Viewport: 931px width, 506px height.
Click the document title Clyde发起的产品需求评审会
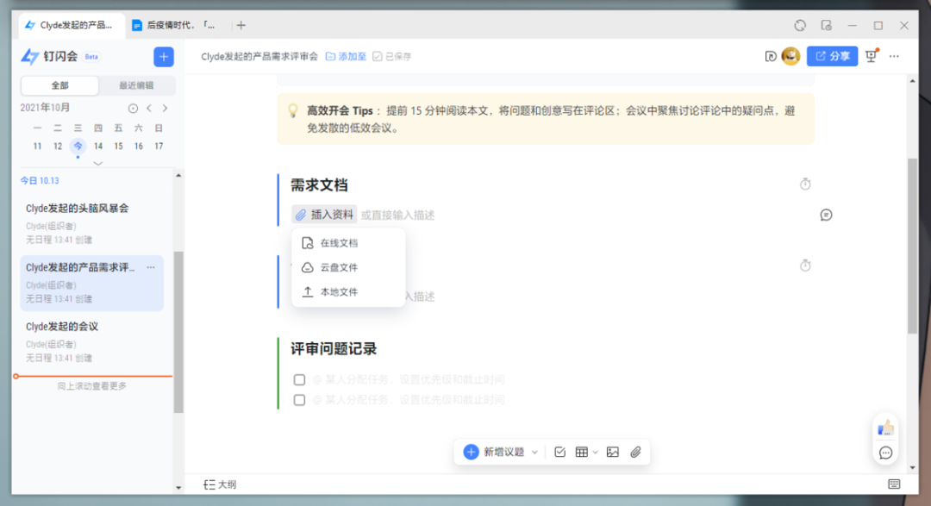[259, 56]
